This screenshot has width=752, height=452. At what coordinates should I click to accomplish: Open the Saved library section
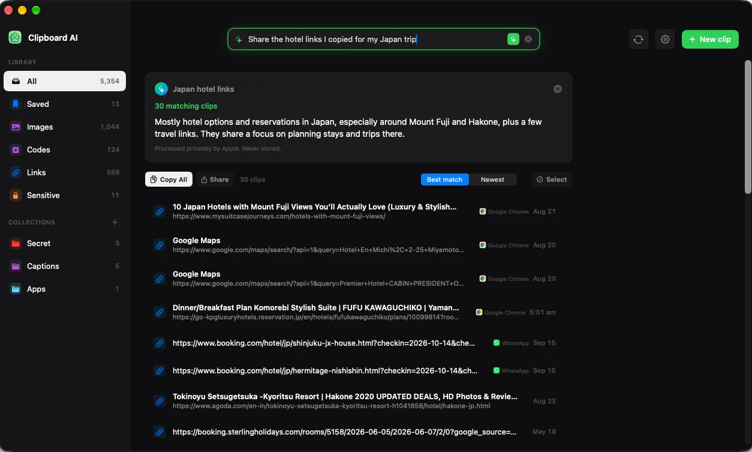click(x=65, y=104)
